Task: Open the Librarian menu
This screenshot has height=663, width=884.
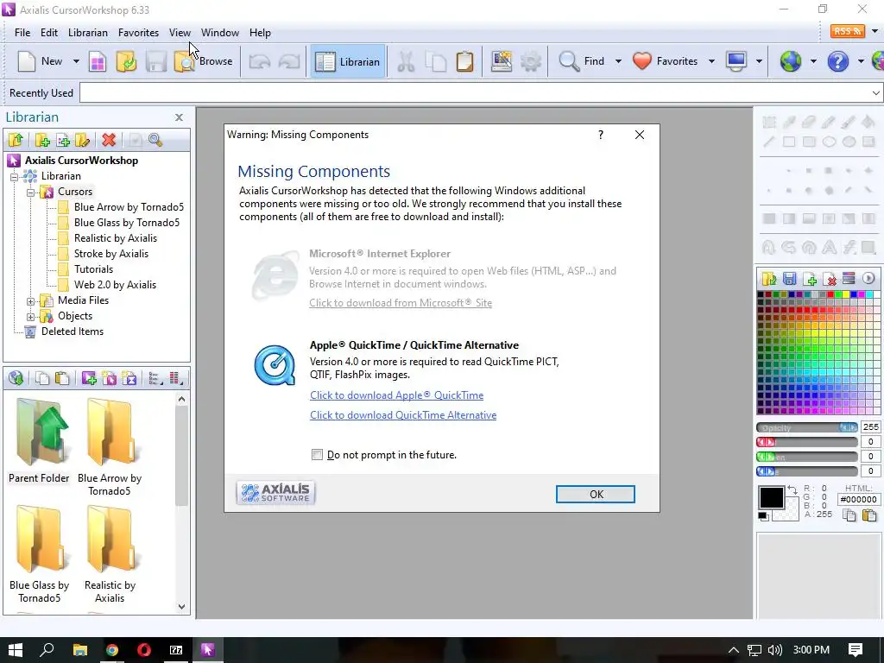Action: [x=88, y=33]
